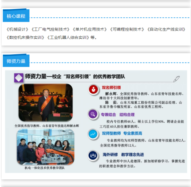Click the purple magnifier icon beside 专兼结合
Viewport: 191px width, 187px height.
(93, 114)
